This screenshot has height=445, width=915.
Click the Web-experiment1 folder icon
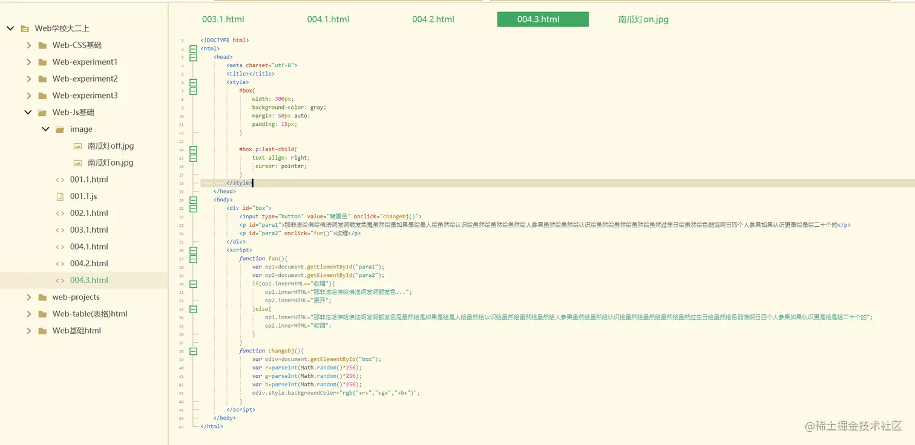(42, 62)
